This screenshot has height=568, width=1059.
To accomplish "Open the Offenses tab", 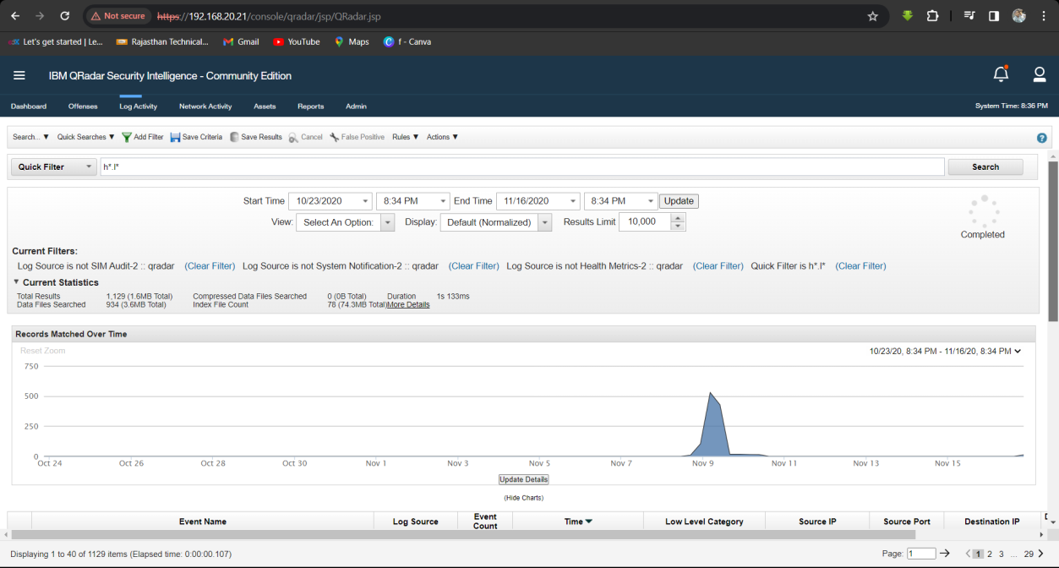I will pyautogui.click(x=83, y=106).
